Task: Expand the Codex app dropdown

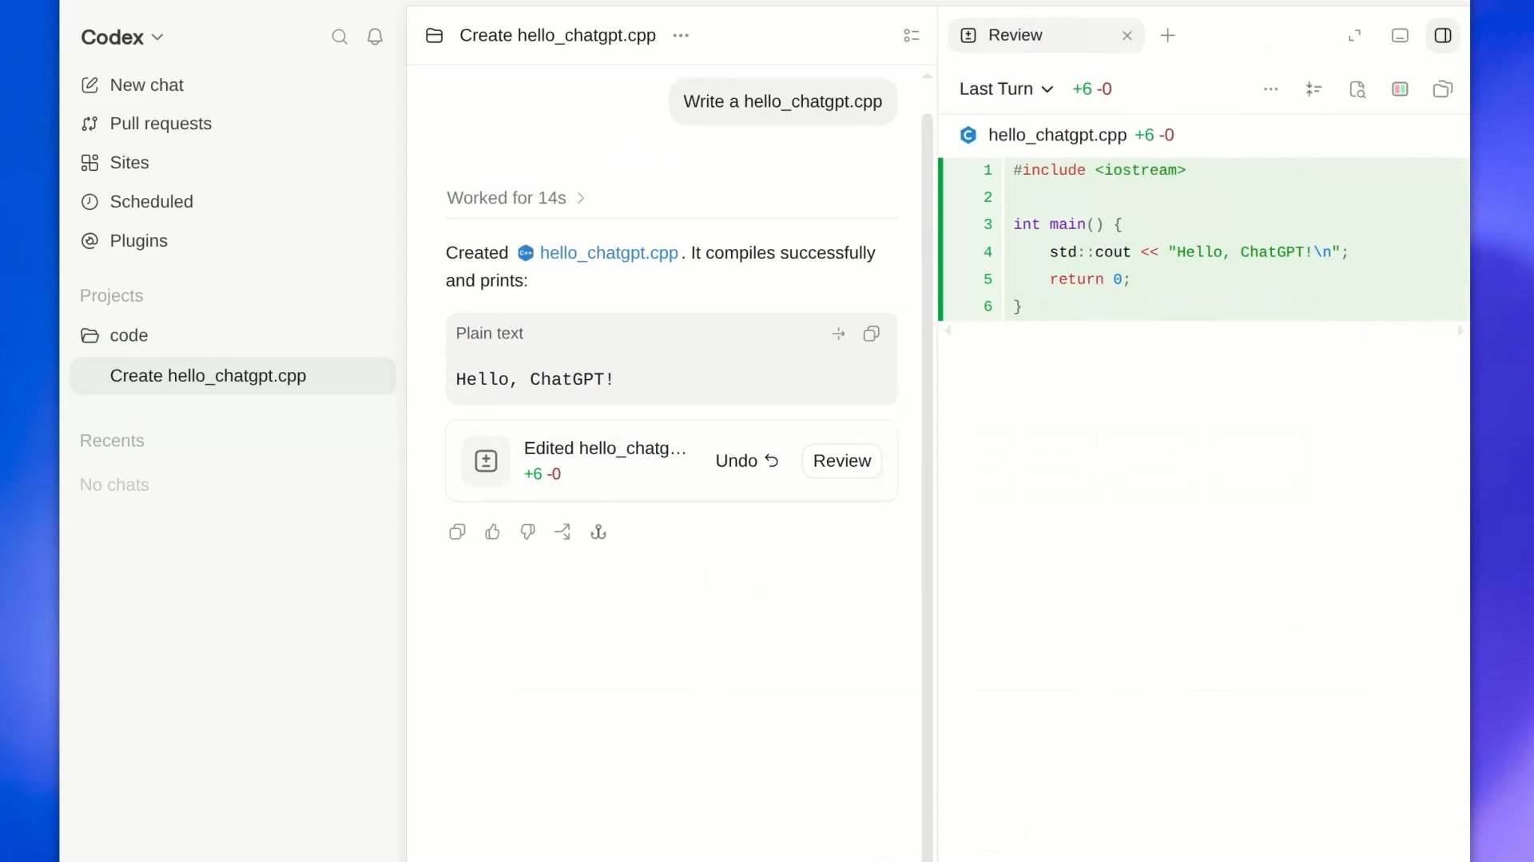Action: pos(122,37)
